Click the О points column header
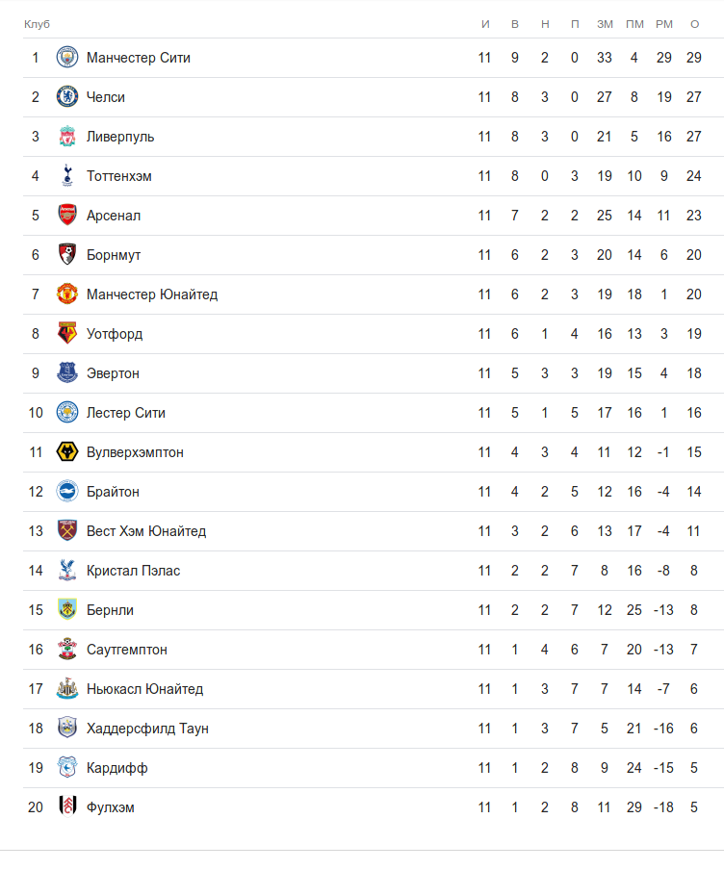 694,23
